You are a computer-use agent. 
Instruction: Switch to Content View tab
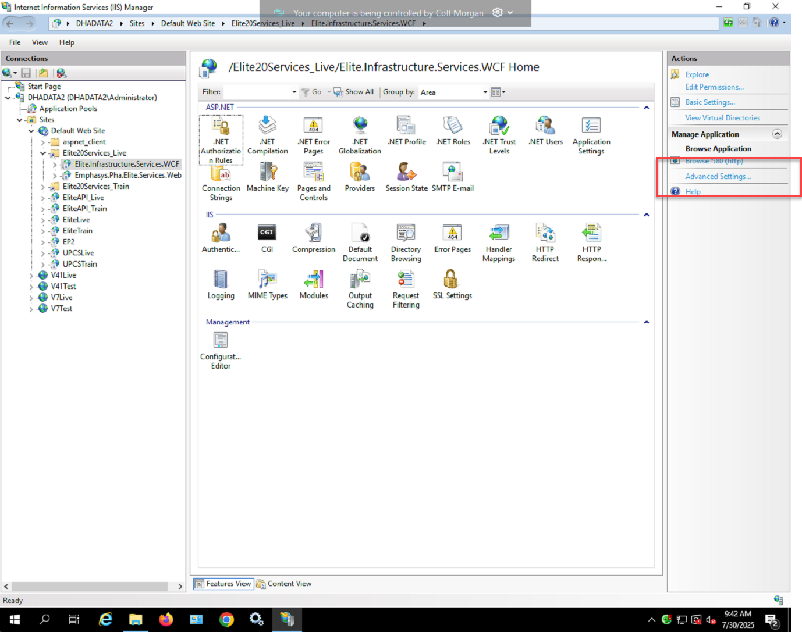point(284,584)
